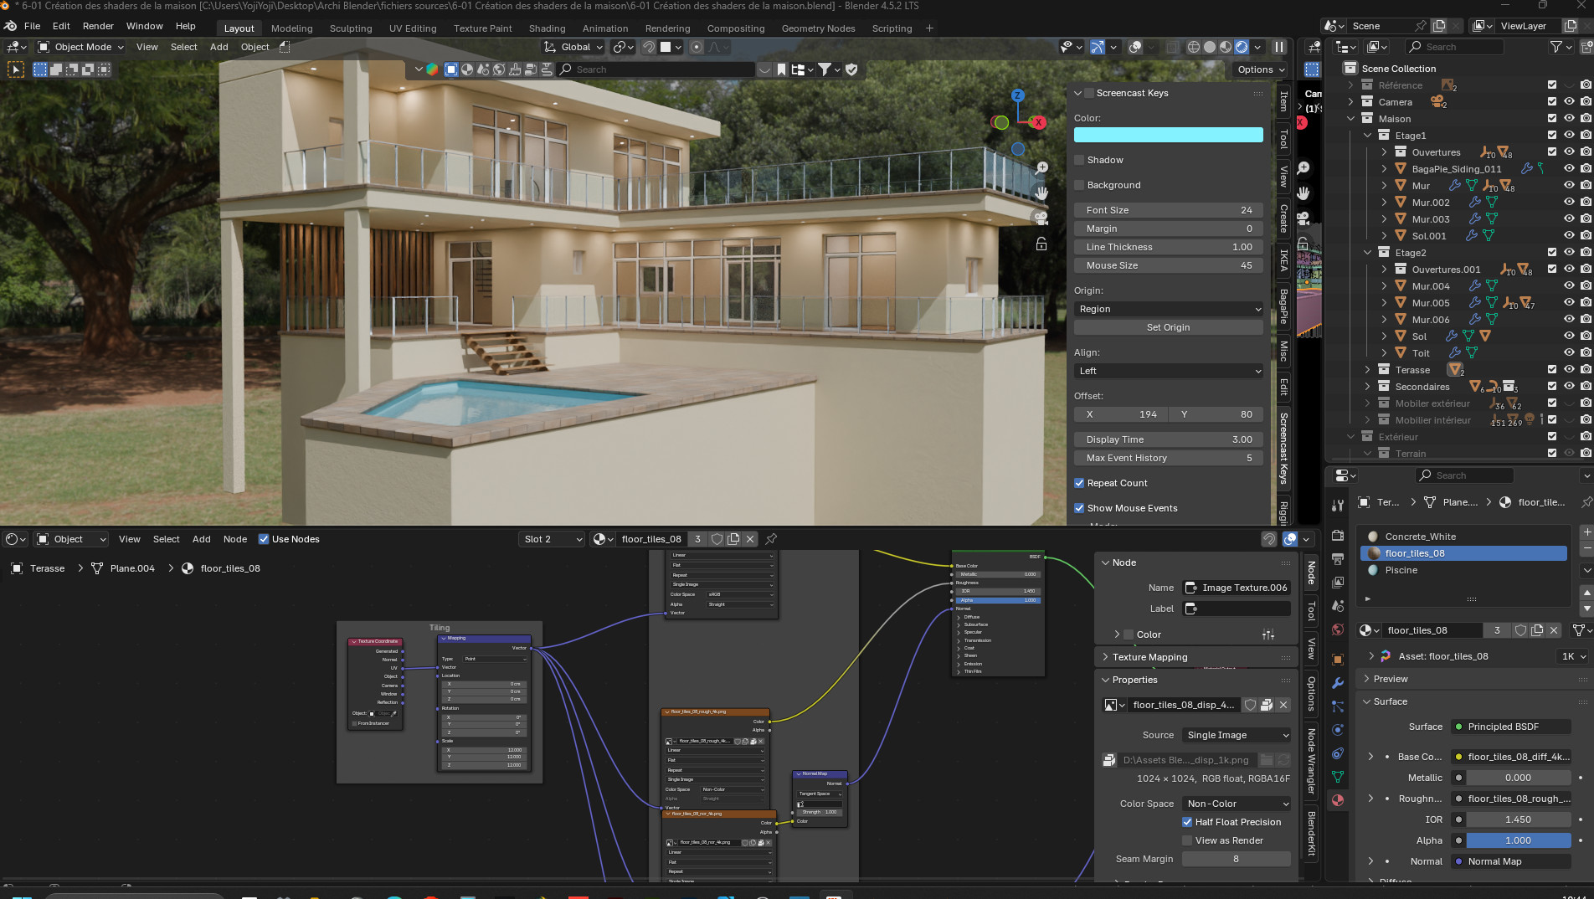This screenshot has width=1594, height=899.
Task: Open the Render menu in top bar
Action: coord(98,26)
